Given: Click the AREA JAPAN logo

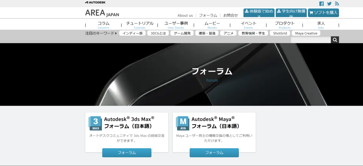Looking at the screenshot, I should tap(102, 13).
